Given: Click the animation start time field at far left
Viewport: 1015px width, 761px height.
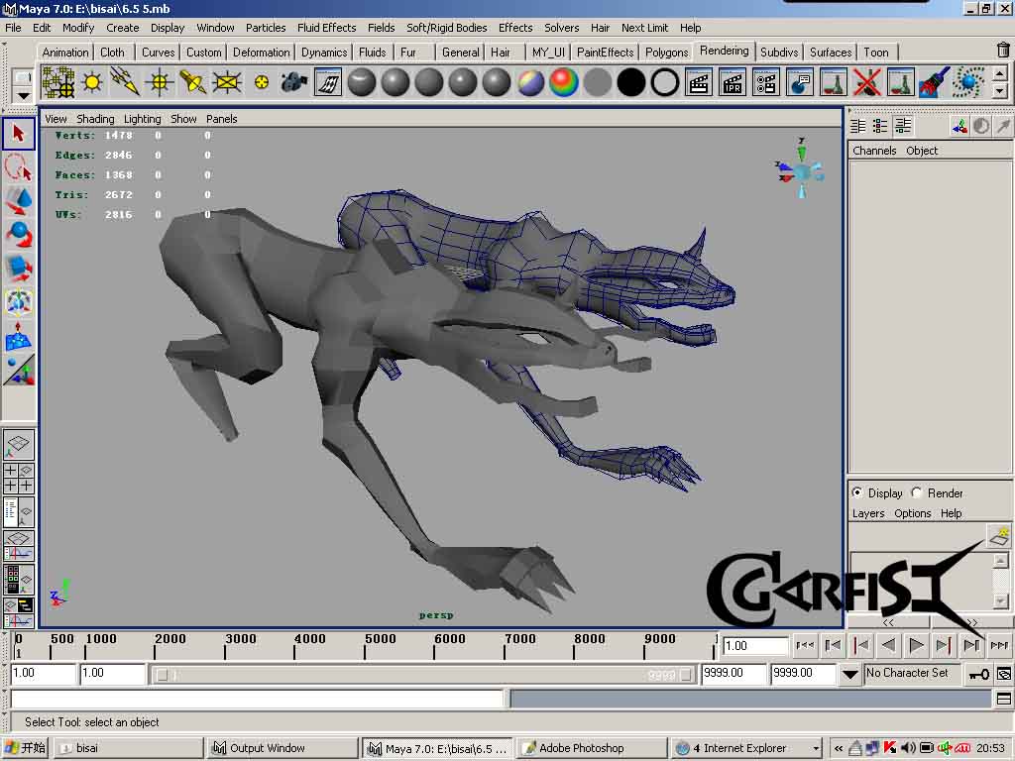Looking at the screenshot, I should (43, 673).
